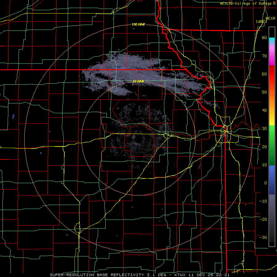Click the -10 value on the color scale
Screen dimensions: 277x277
[x=263, y=201]
